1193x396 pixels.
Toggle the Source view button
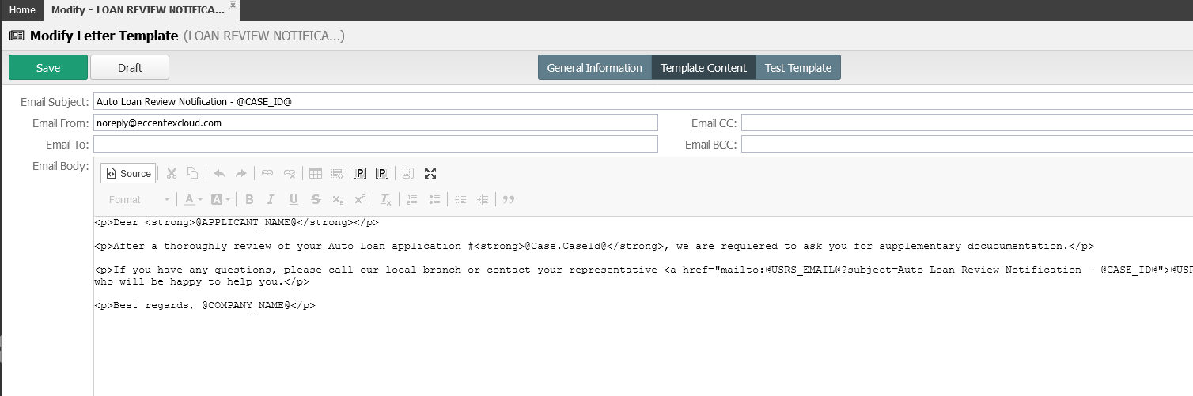click(x=128, y=173)
